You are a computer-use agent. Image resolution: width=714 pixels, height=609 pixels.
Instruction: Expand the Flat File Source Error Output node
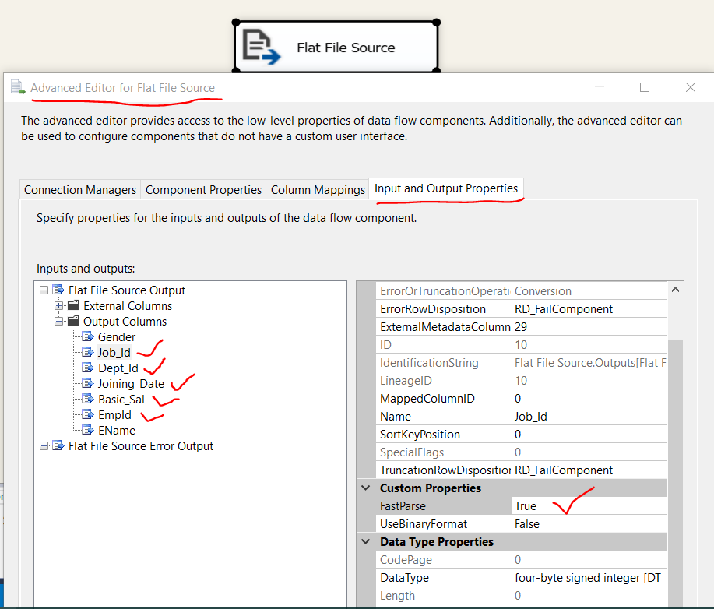tap(44, 446)
